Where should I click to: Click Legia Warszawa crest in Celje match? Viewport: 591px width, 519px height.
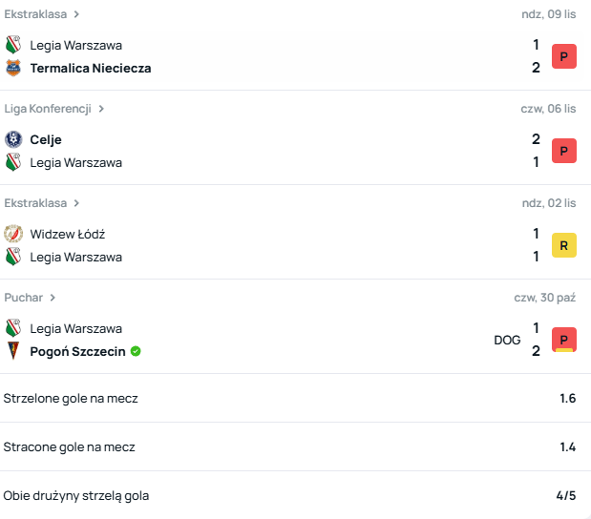(x=12, y=162)
